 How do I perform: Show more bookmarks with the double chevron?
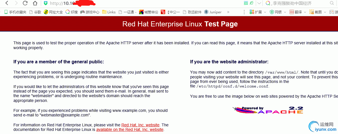228,12
